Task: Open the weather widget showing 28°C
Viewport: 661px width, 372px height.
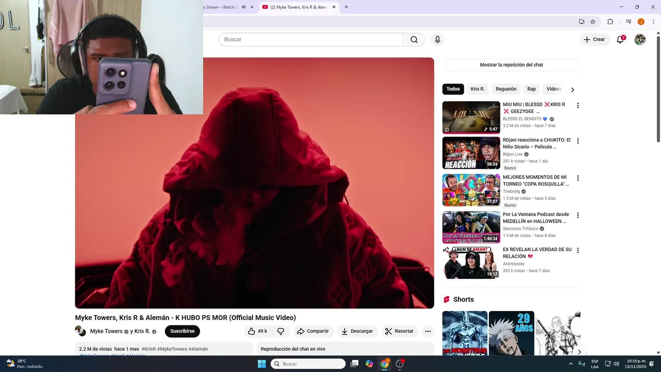Action: click(x=24, y=364)
